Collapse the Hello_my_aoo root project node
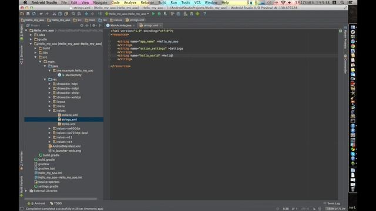Image resolution: width=376 pixels, height=211 pixels. tap(26, 30)
